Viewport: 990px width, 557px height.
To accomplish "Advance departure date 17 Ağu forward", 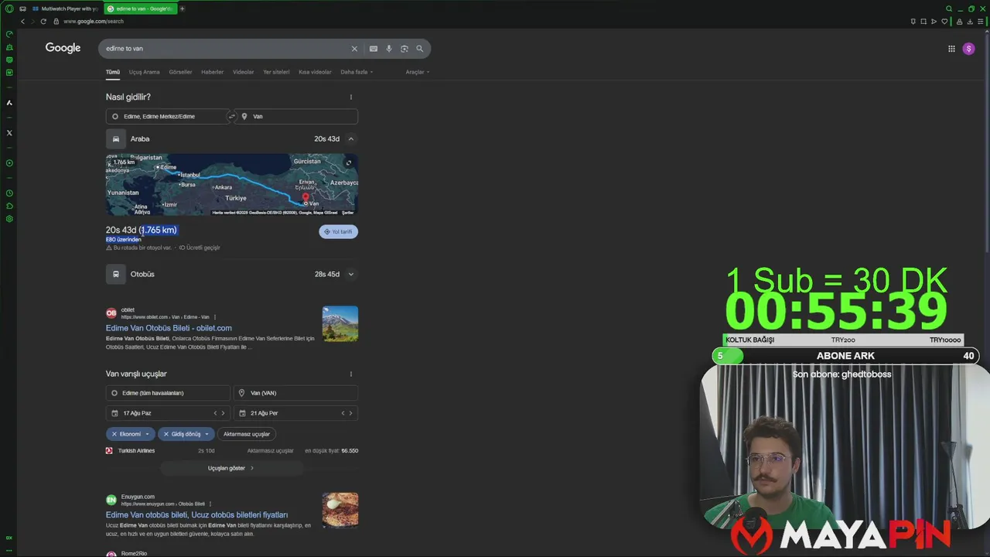I will (223, 413).
